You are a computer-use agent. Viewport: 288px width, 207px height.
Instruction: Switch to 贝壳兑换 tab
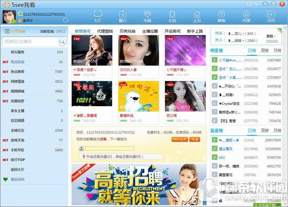tap(127, 31)
